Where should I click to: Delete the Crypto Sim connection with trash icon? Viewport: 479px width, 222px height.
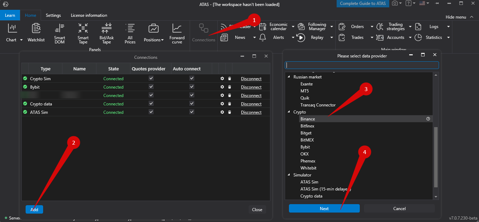pos(229,78)
